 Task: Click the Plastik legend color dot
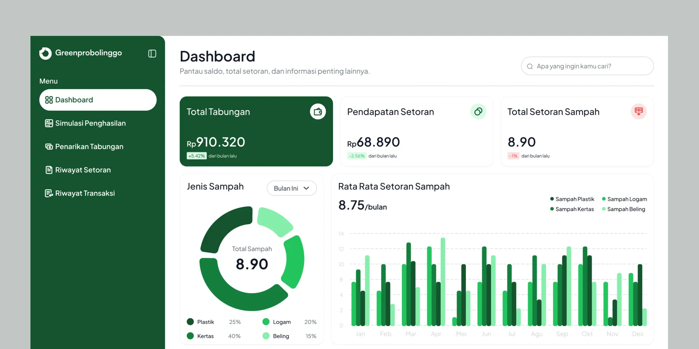[190, 321]
